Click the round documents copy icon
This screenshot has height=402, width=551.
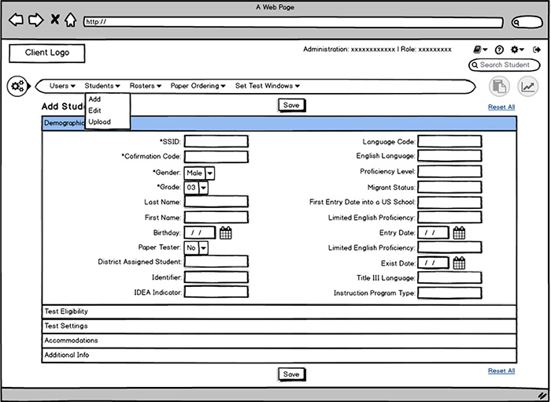(499, 86)
